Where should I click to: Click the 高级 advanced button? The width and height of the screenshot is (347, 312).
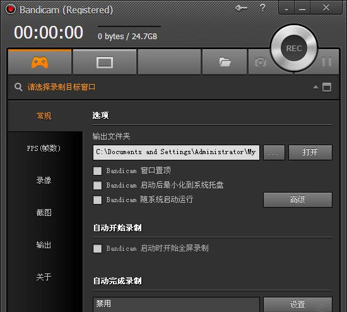pyautogui.click(x=298, y=200)
